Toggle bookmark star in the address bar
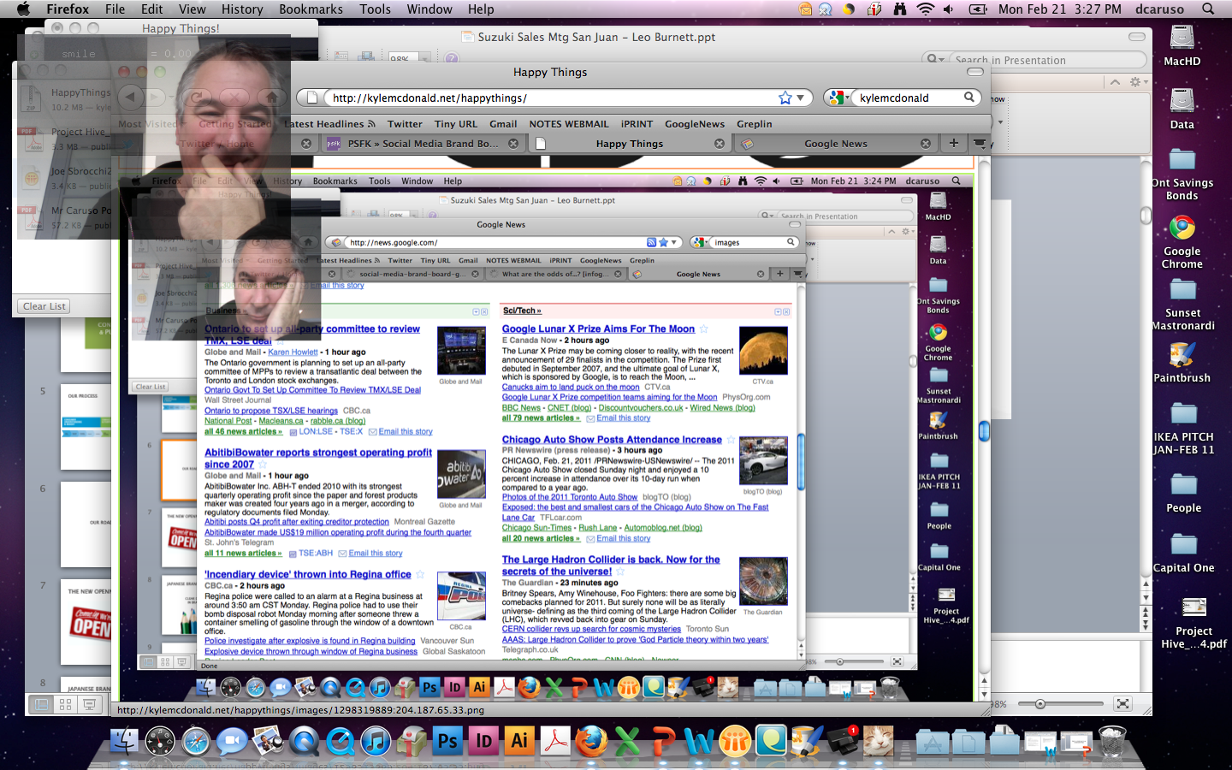This screenshot has height=770, width=1232. (x=785, y=98)
